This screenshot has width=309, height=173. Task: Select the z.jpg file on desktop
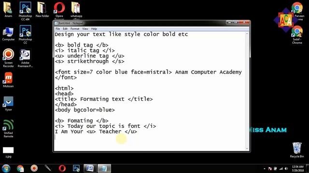click(x=8, y=152)
